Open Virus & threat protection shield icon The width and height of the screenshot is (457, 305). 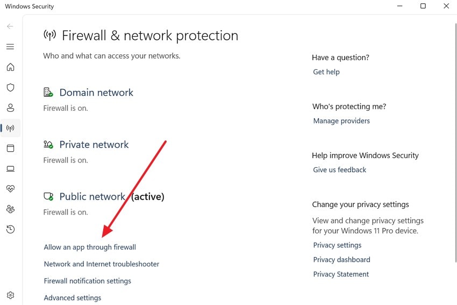[10, 87]
